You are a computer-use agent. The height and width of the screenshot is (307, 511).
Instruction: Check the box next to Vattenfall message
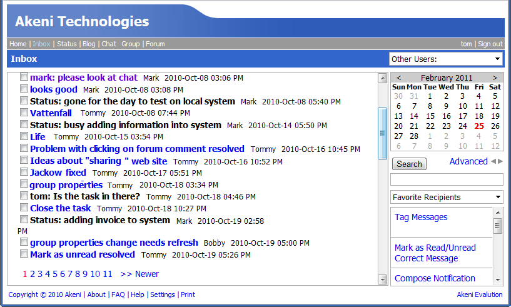pyautogui.click(x=24, y=113)
